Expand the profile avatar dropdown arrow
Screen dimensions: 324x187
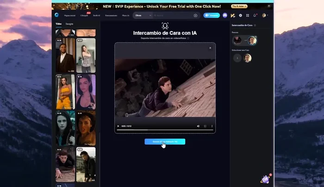[x=268, y=15]
